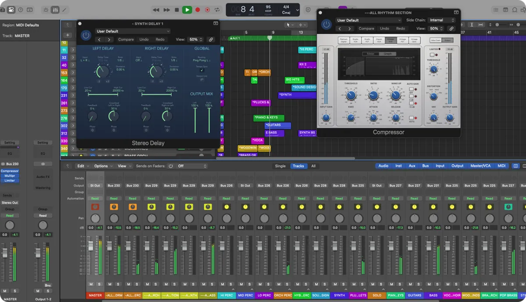
Task: Toggle the Sends on Faders power button
Action: pyautogui.click(x=171, y=166)
